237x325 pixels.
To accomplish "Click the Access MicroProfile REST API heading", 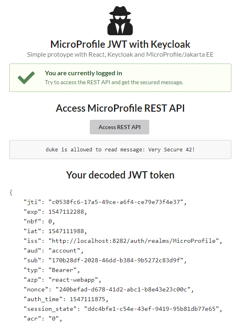I will pyautogui.click(x=120, y=108).
